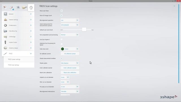Open the P&C cut out diameter dropdown
The width and height of the screenshot is (181, 102).
(x=65, y=82)
